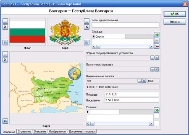Choose Форма государственного устройства via its ellipsis button
Screen dimensions: 189x135
[152, 58]
